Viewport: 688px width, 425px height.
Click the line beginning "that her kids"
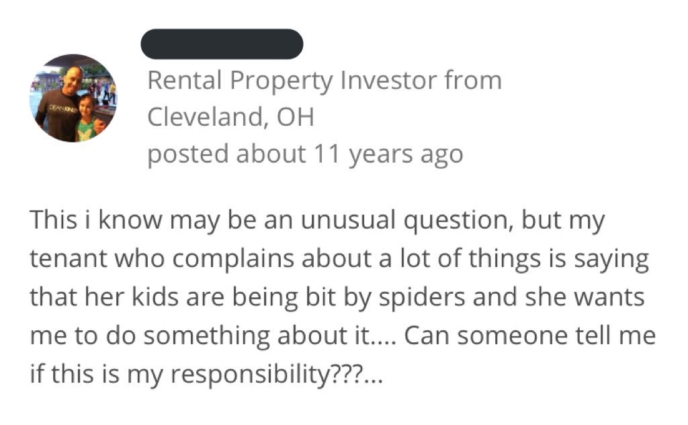point(337,297)
